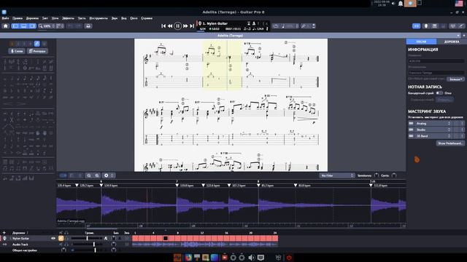Open the Правка menu
Screen dimensions: 467x262
click(18, 18)
